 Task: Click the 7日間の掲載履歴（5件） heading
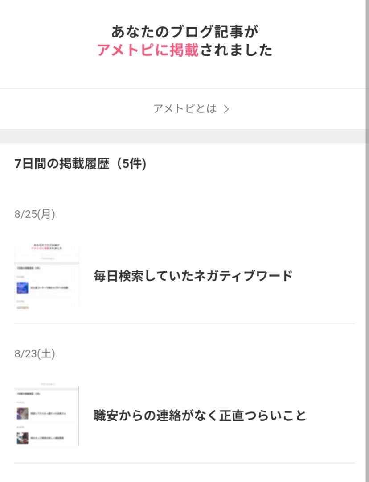point(80,164)
